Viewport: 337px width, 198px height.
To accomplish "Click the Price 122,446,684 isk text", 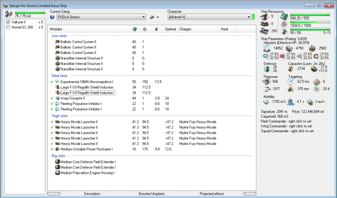I will [308, 111].
